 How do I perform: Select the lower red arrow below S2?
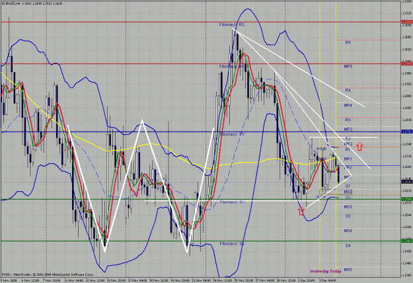[x=301, y=211]
